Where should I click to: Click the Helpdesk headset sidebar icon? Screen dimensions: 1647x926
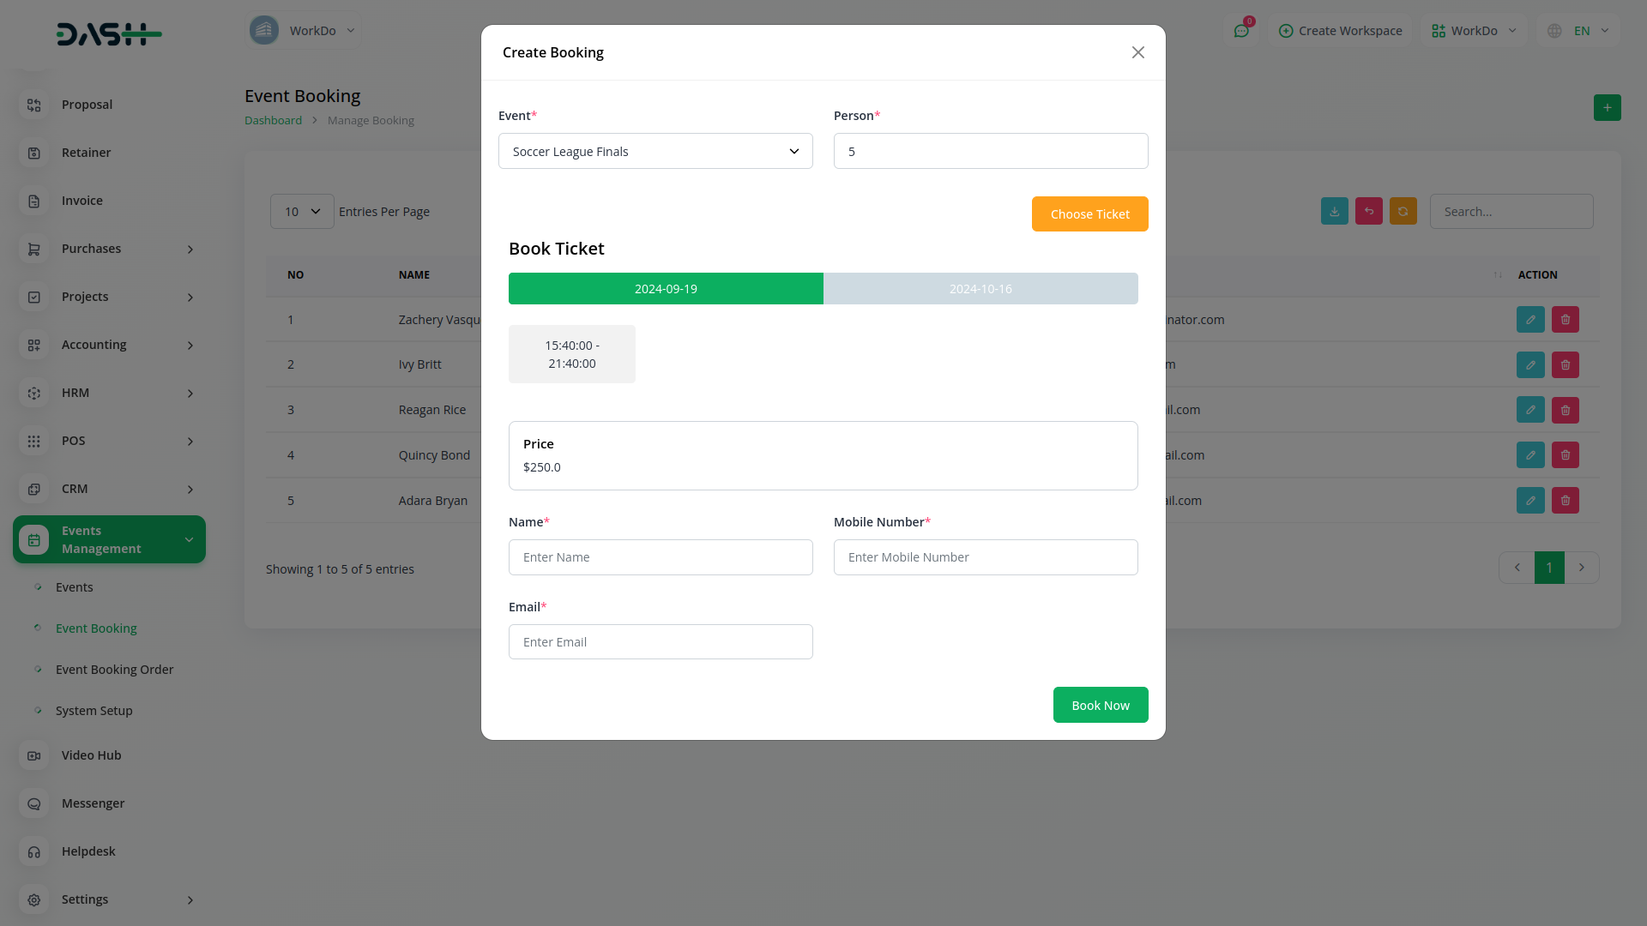point(34,851)
